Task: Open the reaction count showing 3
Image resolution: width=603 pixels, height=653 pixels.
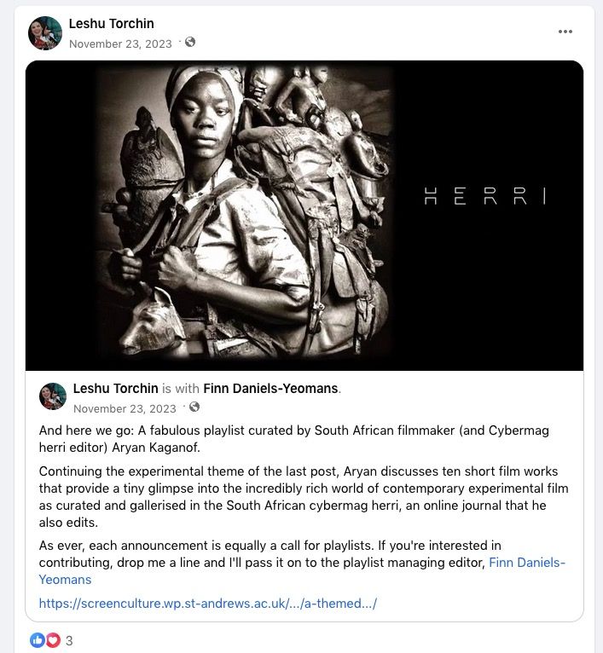Action: pyautogui.click(x=69, y=640)
